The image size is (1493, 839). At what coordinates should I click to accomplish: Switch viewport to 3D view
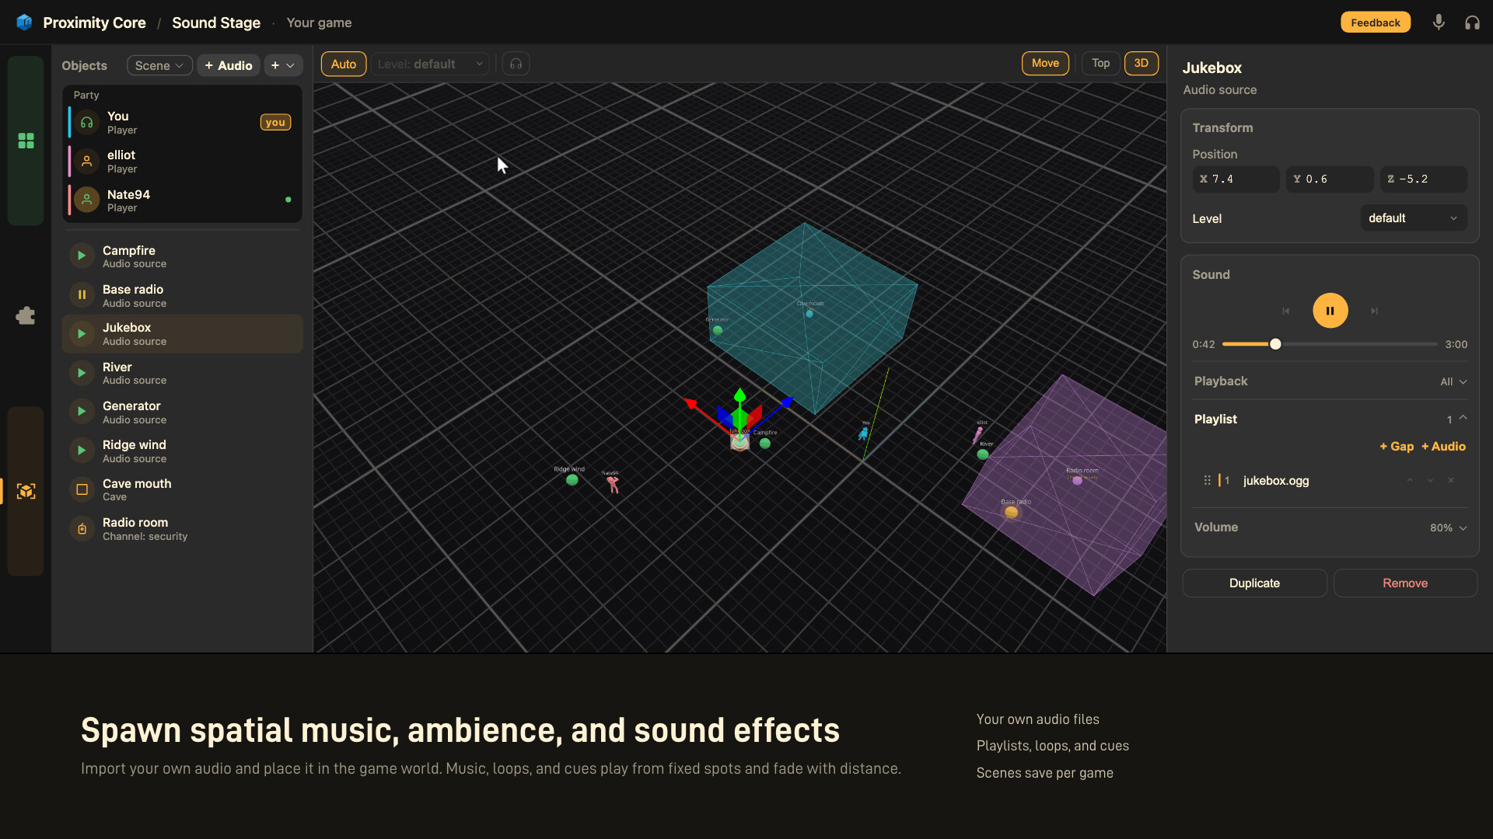(1142, 63)
